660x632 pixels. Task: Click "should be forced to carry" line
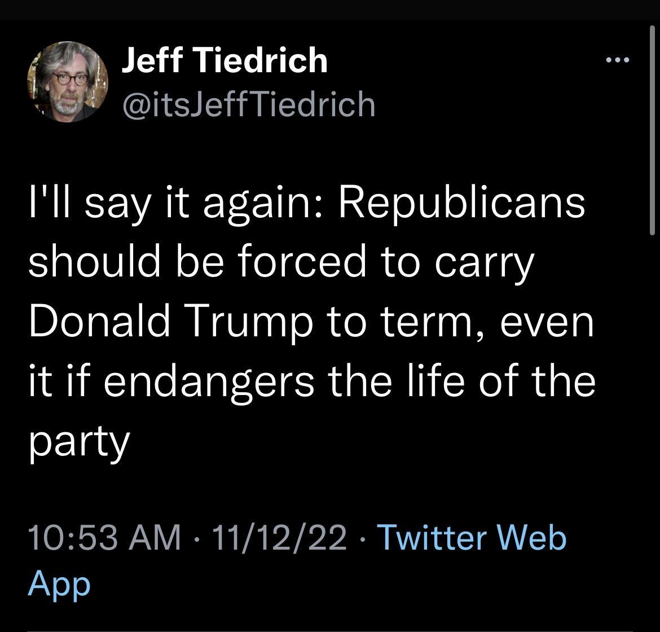pos(280,262)
